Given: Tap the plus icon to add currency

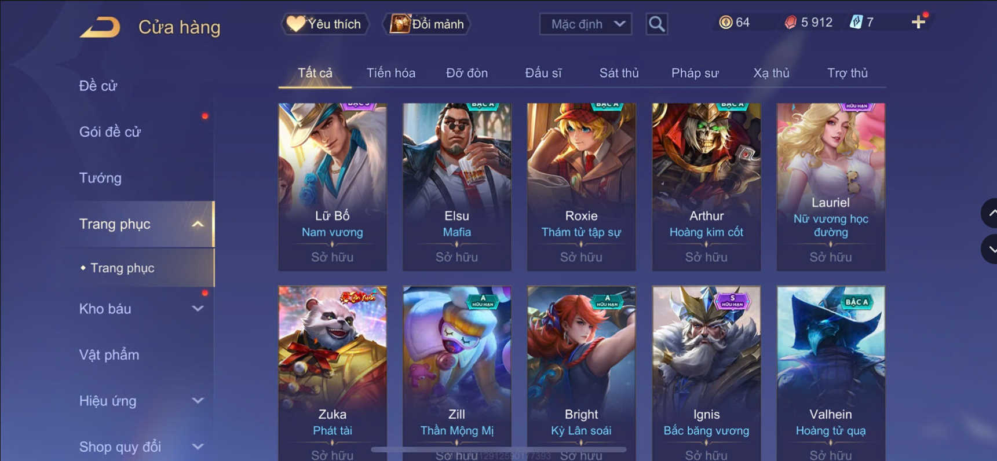Looking at the screenshot, I should pos(918,23).
